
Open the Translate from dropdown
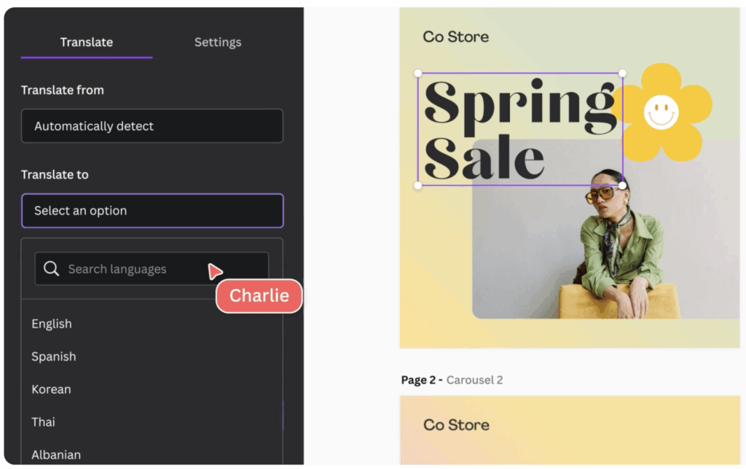[x=152, y=125]
